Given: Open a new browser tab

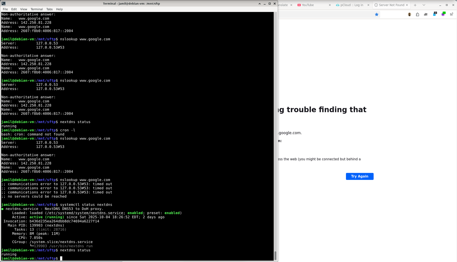Looking at the screenshot, I should point(415,5).
